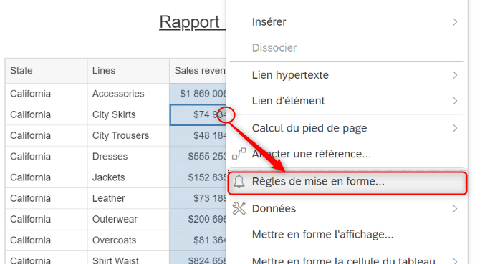Click California in the City Skirts row

(46, 114)
